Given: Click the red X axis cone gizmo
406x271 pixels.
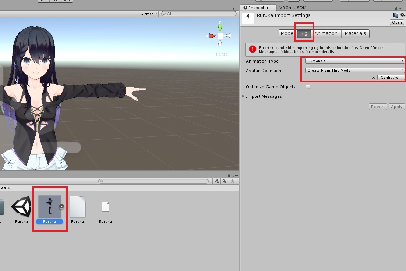Looking at the screenshot, I should pyautogui.click(x=213, y=36).
